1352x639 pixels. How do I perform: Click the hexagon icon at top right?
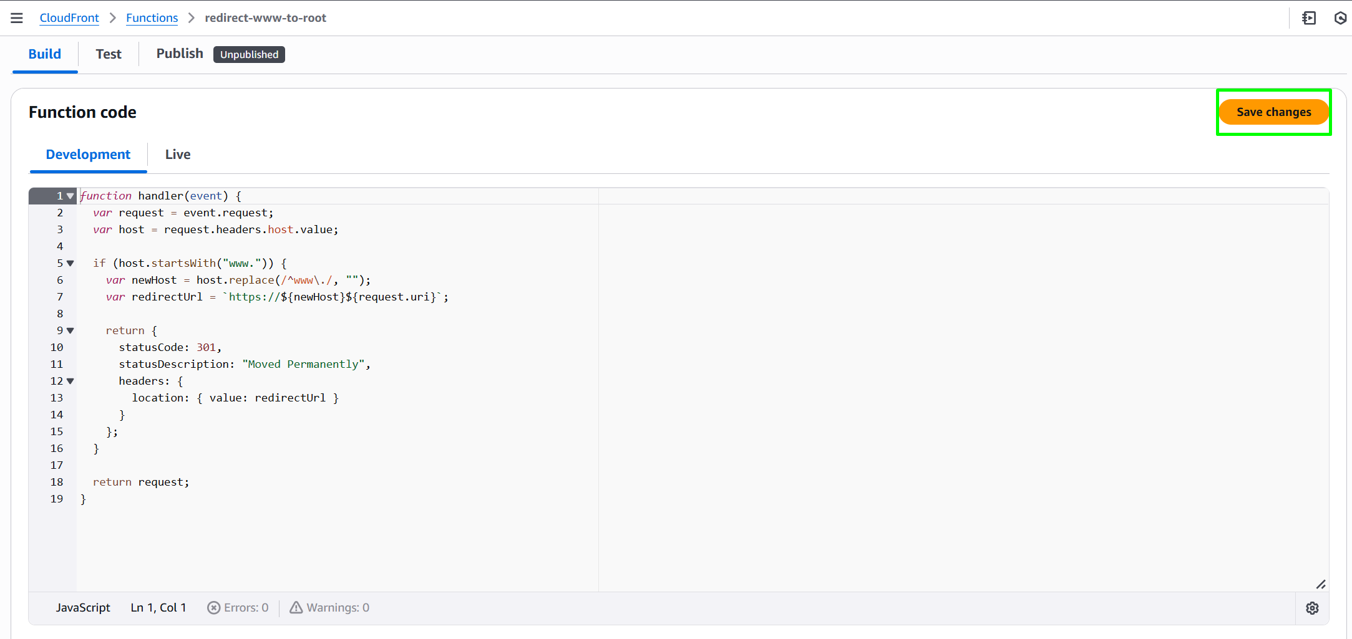1340,18
